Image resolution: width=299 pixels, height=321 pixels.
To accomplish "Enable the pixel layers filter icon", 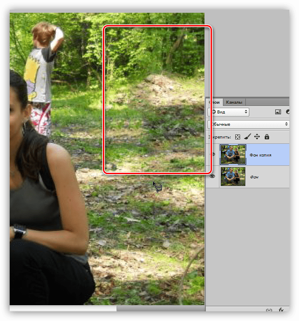I will 278,112.
